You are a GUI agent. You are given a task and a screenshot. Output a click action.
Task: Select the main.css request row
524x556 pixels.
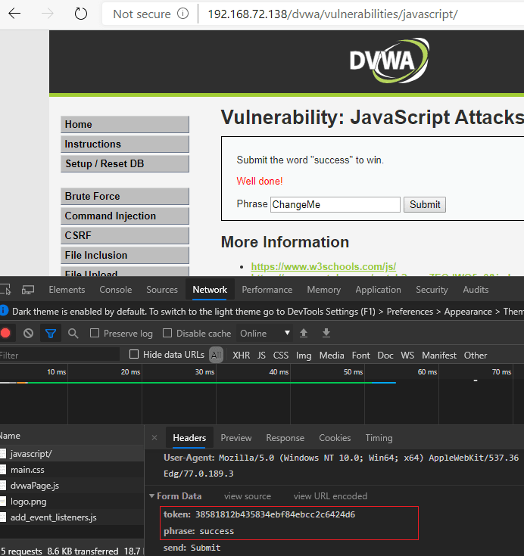72,470
